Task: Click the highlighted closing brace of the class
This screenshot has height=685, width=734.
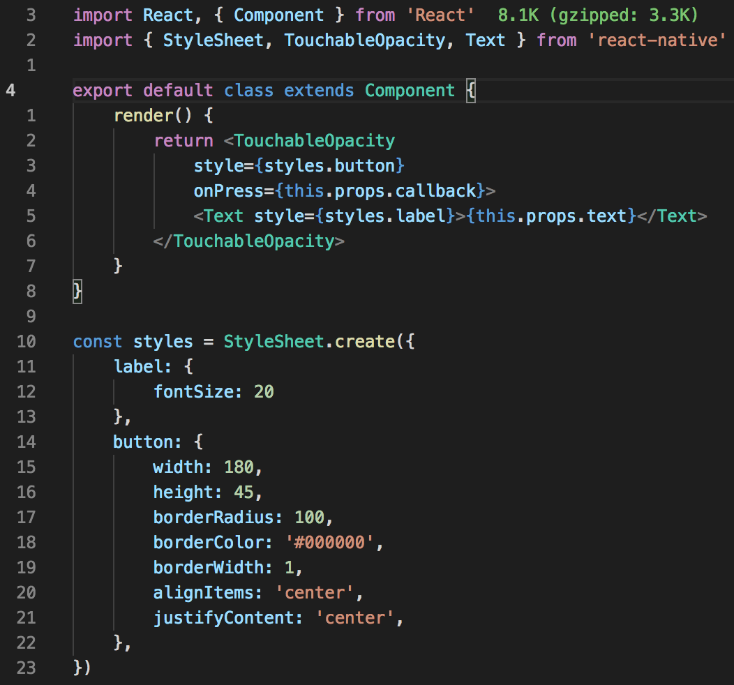Action: click(x=77, y=292)
